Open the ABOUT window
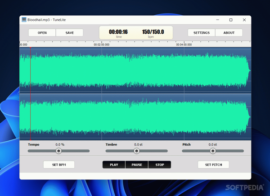 pyautogui.click(x=229, y=33)
